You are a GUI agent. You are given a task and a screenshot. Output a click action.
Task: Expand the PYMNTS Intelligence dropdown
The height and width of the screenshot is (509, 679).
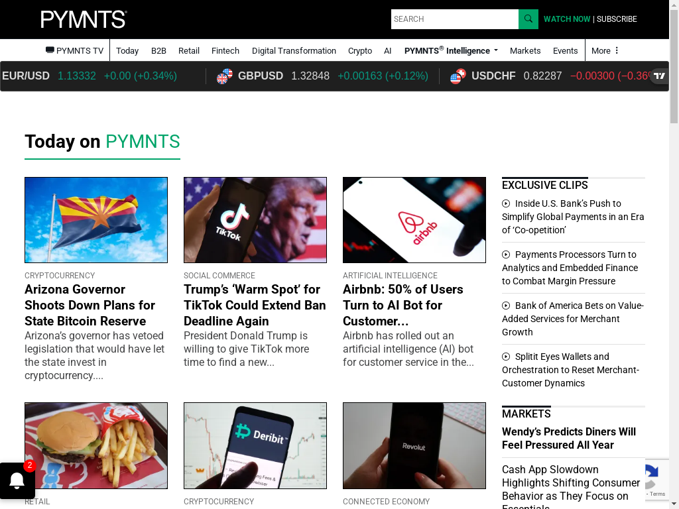pos(451,50)
